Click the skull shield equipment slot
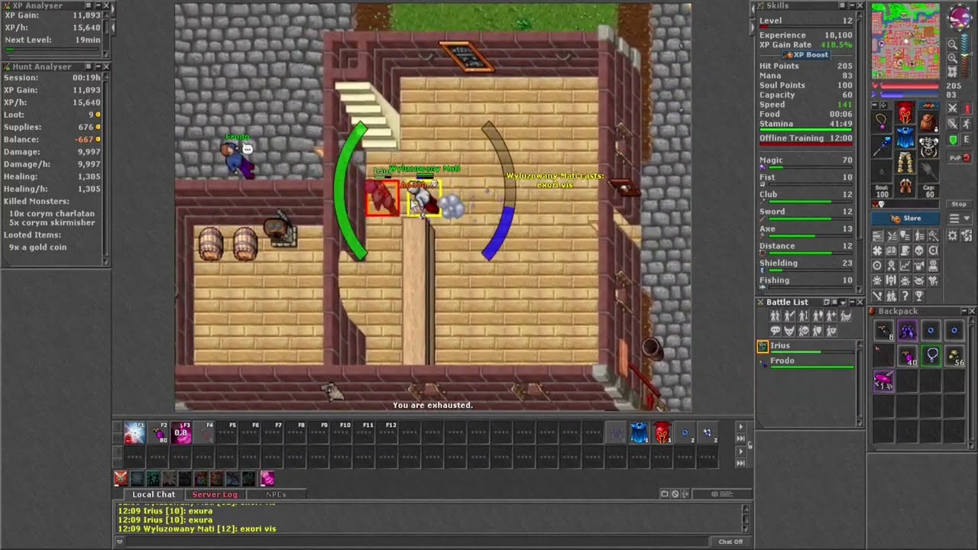Image resolution: width=978 pixels, height=550 pixels. tap(929, 147)
